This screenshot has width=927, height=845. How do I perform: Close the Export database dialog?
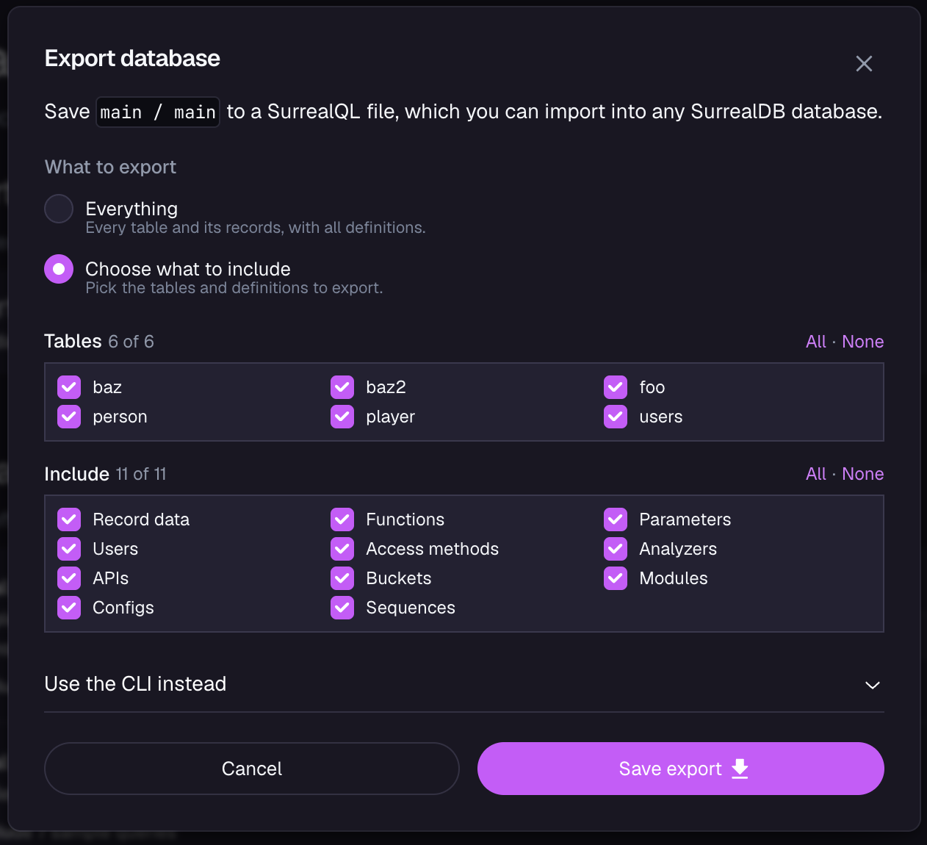click(x=864, y=64)
